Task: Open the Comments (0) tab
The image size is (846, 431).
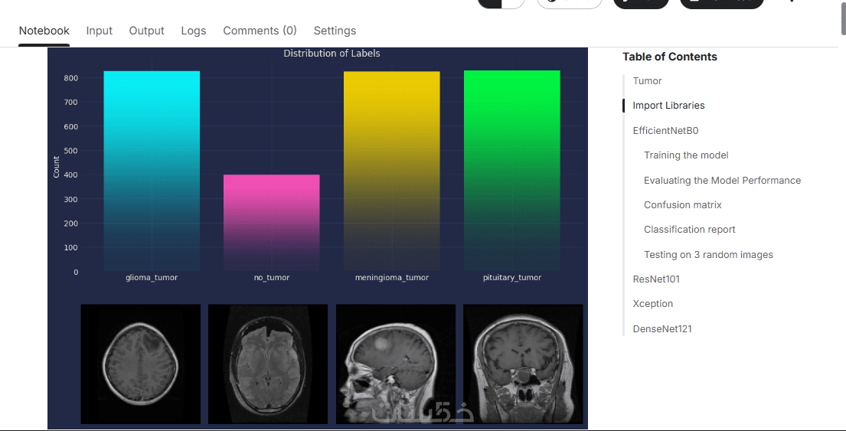Action: [260, 31]
